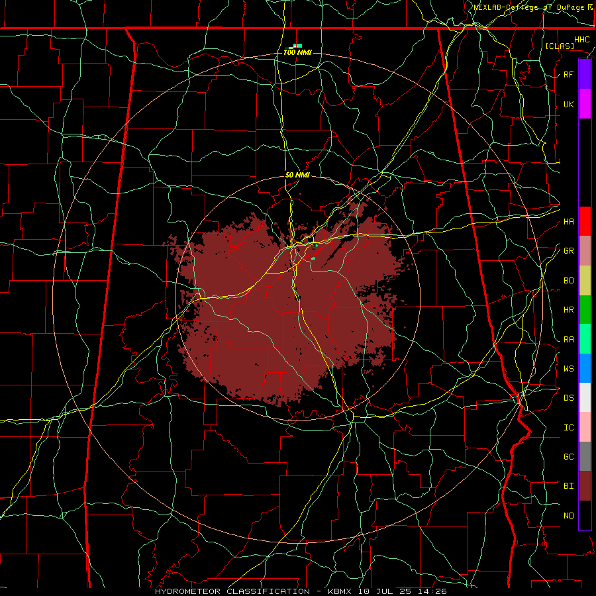
Task: Select the IC light-pink legend swatch
Action: point(585,427)
